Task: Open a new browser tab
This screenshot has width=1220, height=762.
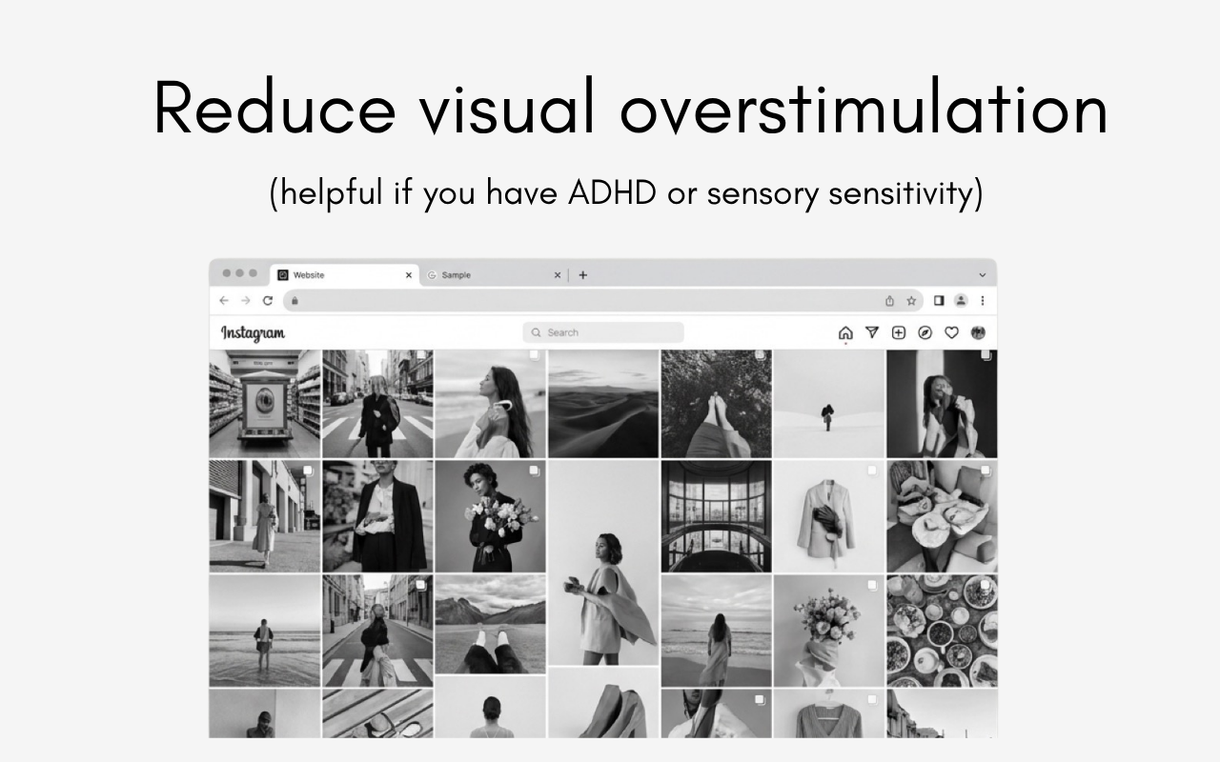Action: (x=583, y=275)
